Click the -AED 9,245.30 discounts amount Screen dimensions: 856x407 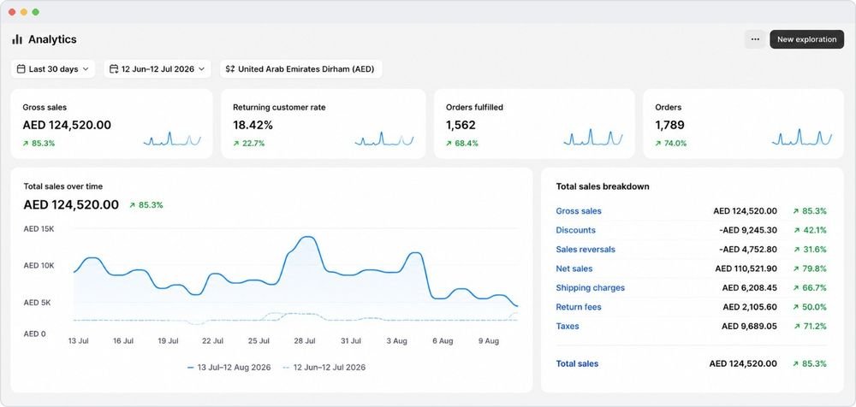pos(748,230)
